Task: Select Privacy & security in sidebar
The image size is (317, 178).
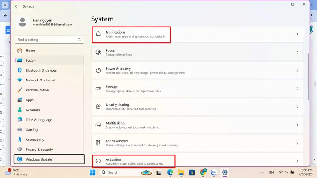Action: 49,150
